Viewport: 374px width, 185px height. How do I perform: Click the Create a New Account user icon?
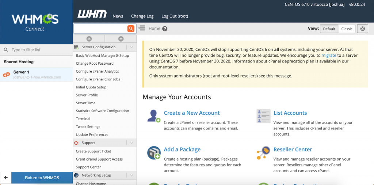(x=154, y=116)
